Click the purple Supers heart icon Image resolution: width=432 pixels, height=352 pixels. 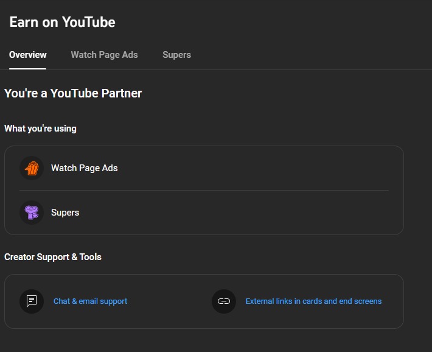coord(32,213)
